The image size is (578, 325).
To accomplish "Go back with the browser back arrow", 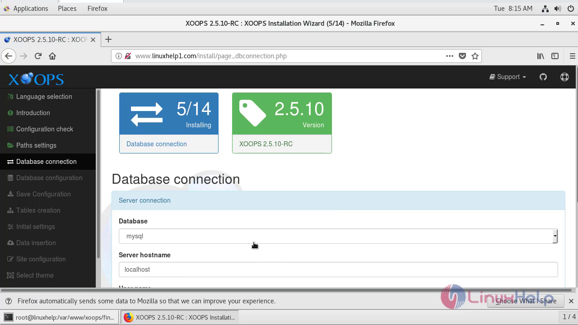I will (x=9, y=56).
